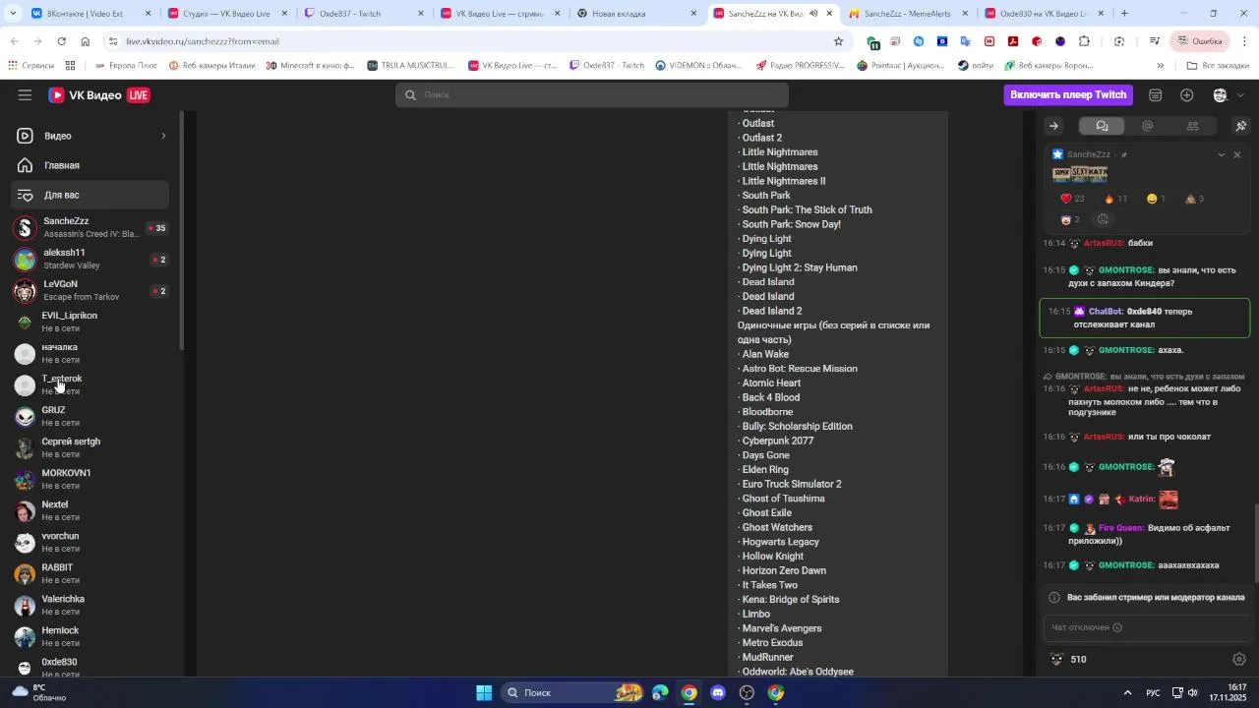Open the Minecraft bookmark in bookmarks bar
Screen dimensions: 1259x708
[310, 66]
